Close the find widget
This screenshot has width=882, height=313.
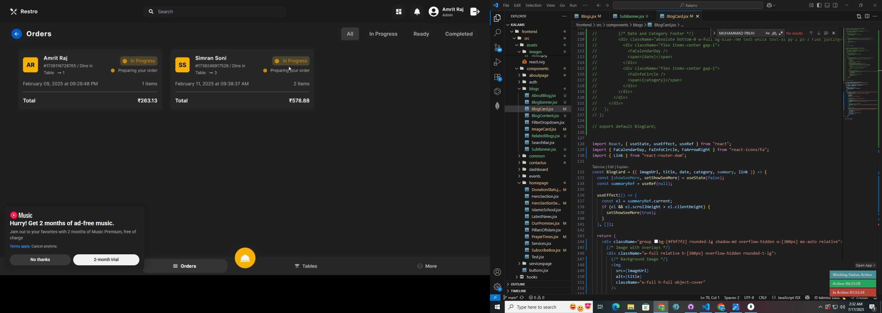coord(834,33)
